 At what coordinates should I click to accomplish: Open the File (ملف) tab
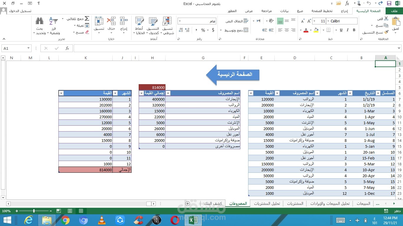pos(394,11)
